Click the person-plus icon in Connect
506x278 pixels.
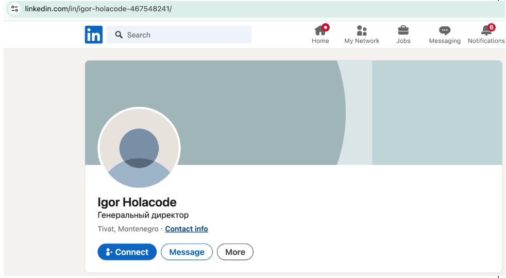click(x=109, y=252)
